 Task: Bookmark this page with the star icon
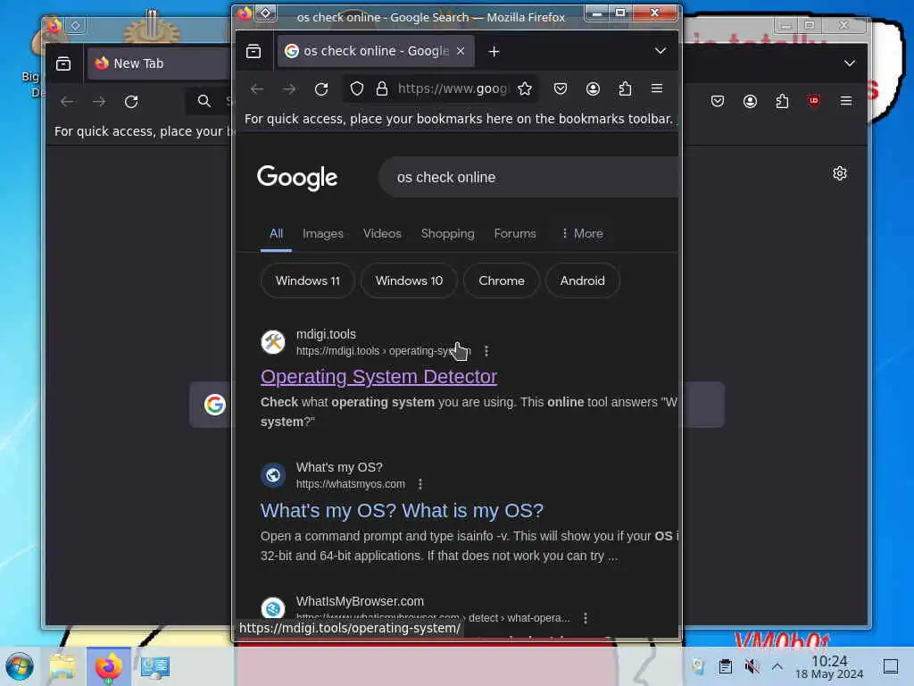[x=525, y=88]
